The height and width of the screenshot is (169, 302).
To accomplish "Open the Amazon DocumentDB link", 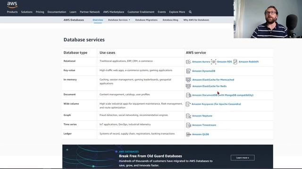I will (x=223, y=95).
